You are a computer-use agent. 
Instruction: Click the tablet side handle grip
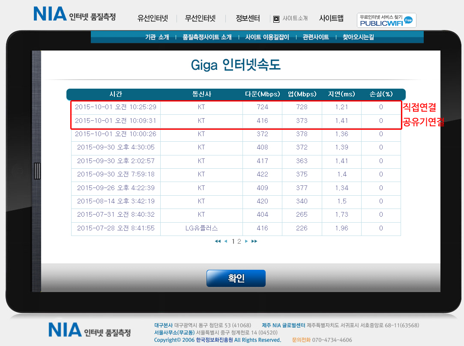pyautogui.click(x=37, y=171)
